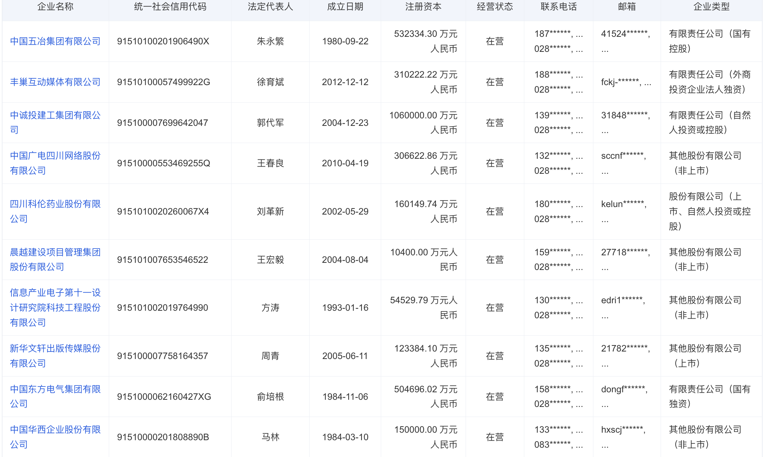Click founding date 2004-08-04
Image resolution: width=763 pixels, height=457 pixels.
click(345, 260)
